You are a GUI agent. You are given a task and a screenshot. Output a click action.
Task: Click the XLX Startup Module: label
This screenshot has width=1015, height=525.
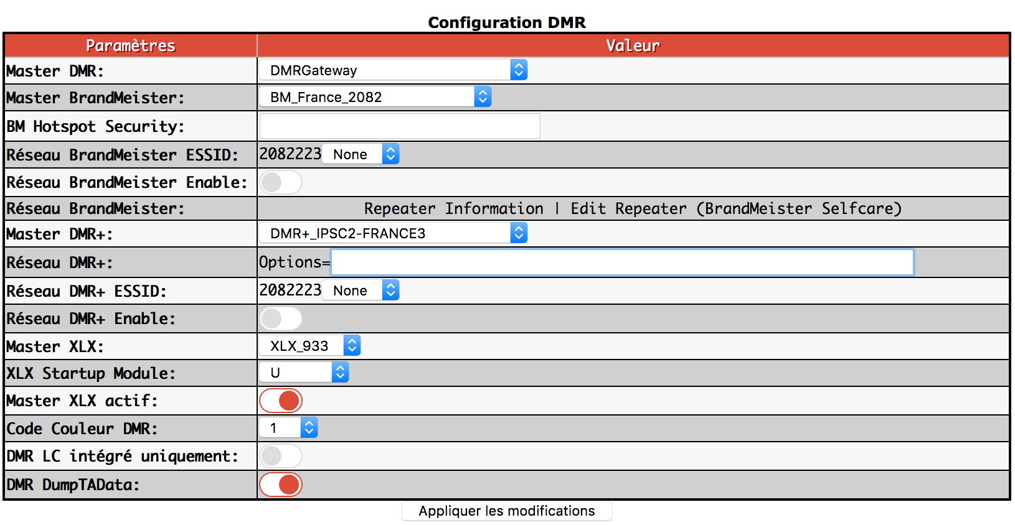92,373
